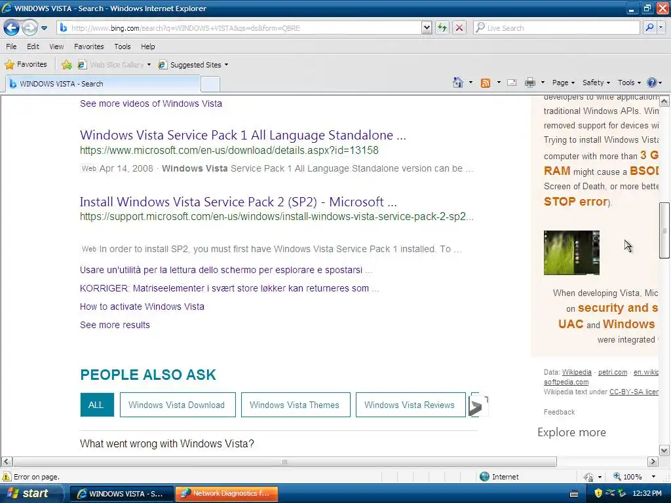Click the security shield tray icon
The image size is (671, 503).
click(x=598, y=493)
